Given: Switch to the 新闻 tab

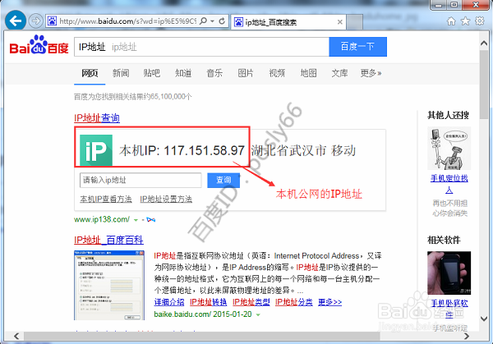Looking at the screenshot, I should click(121, 73).
